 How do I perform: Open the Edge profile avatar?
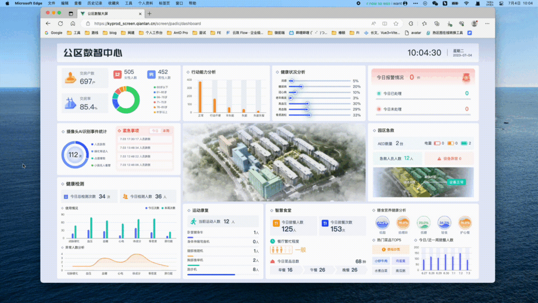click(x=475, y=24)
